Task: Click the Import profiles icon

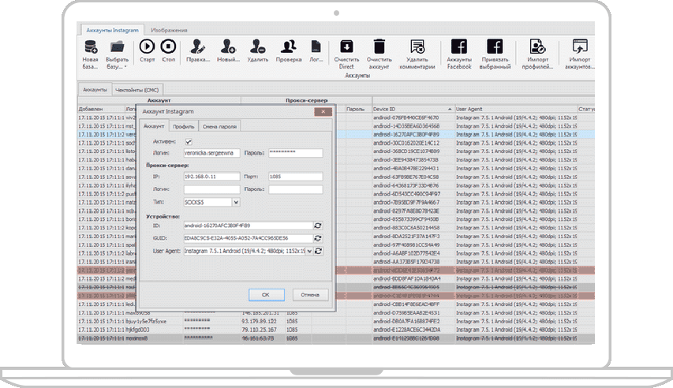Action: (537, 47)
